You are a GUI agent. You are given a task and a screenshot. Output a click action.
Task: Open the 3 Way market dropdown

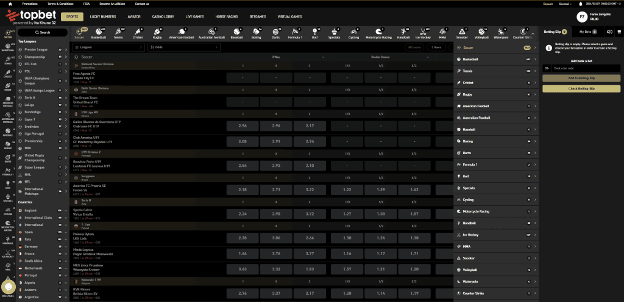pyautogui.click(x=276, y=57)
